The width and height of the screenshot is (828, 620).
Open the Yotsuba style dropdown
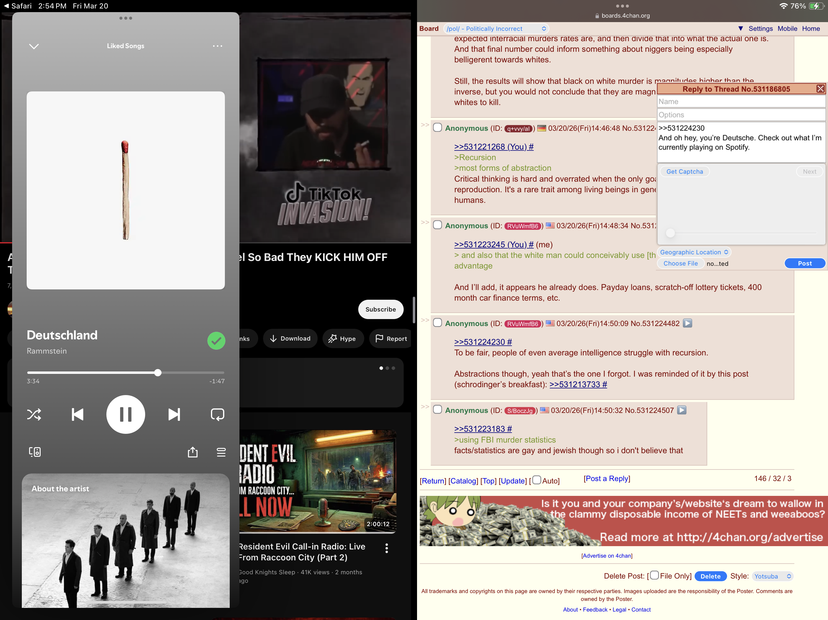(x=772, y=576)
